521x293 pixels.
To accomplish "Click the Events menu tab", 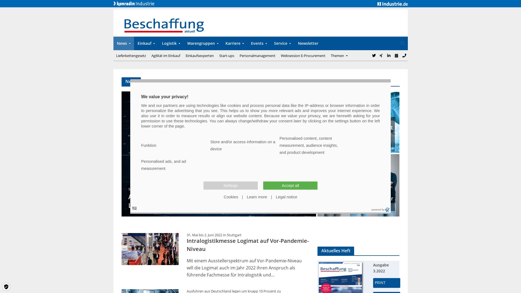I will [x=259, y=43].
